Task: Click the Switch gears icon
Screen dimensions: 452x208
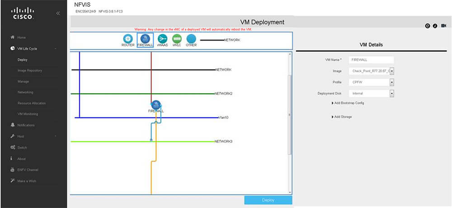Action: 12,147
